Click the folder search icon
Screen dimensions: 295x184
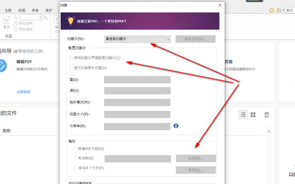(279, 10)
